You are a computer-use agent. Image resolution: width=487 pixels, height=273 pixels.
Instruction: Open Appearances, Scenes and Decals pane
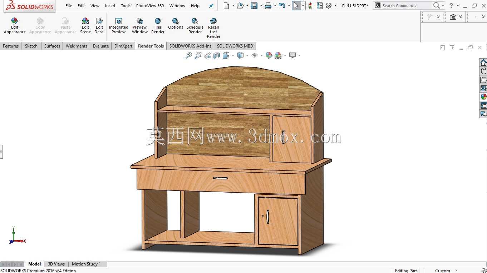point(483,97)
